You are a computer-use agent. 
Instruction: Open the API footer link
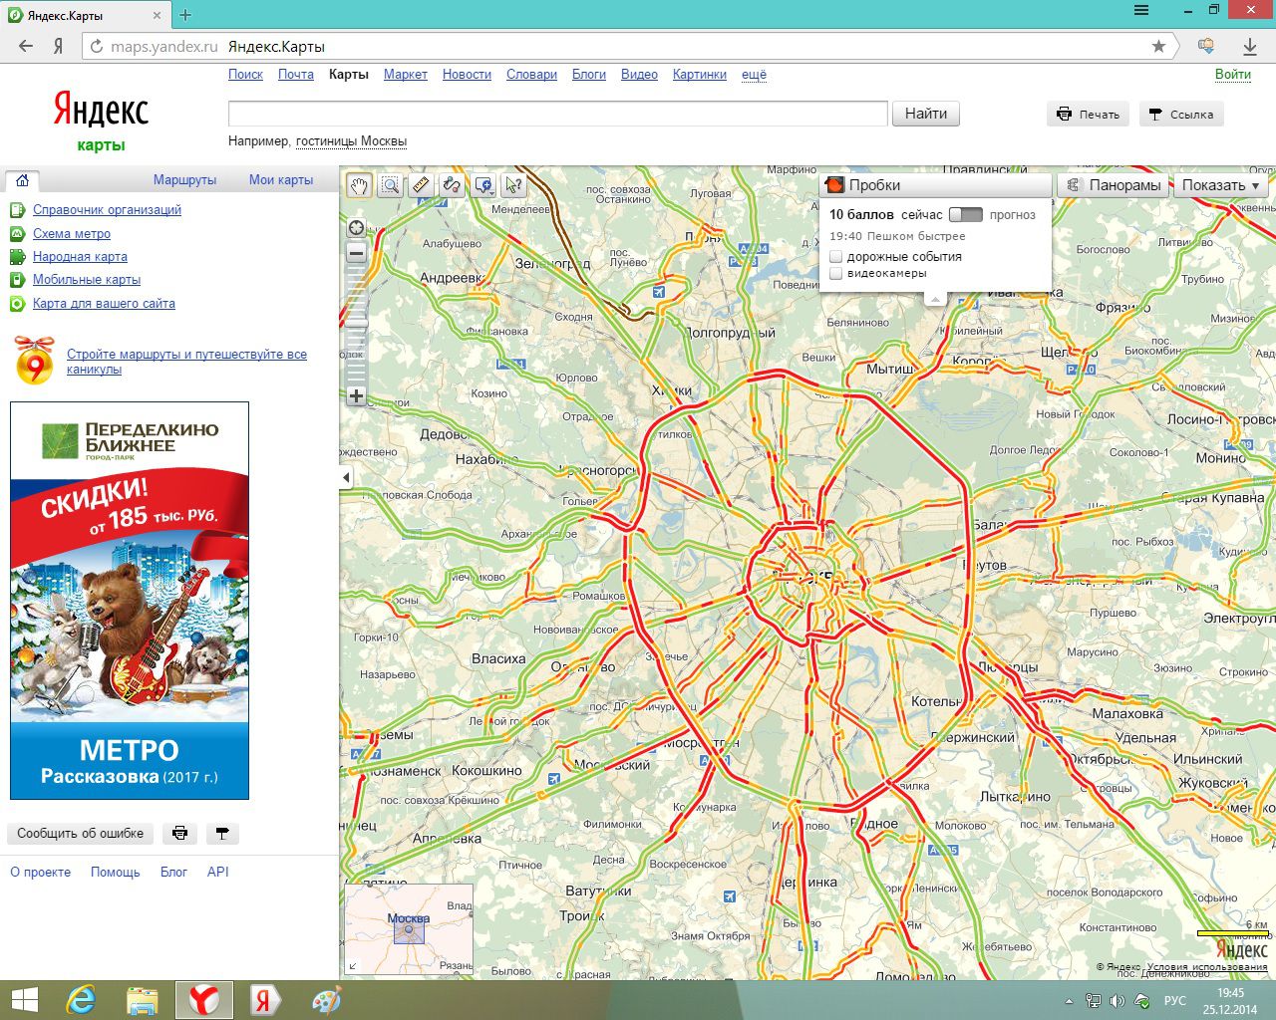(x=218, y=872)
